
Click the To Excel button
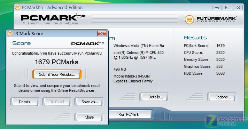[x=57, y=102]
